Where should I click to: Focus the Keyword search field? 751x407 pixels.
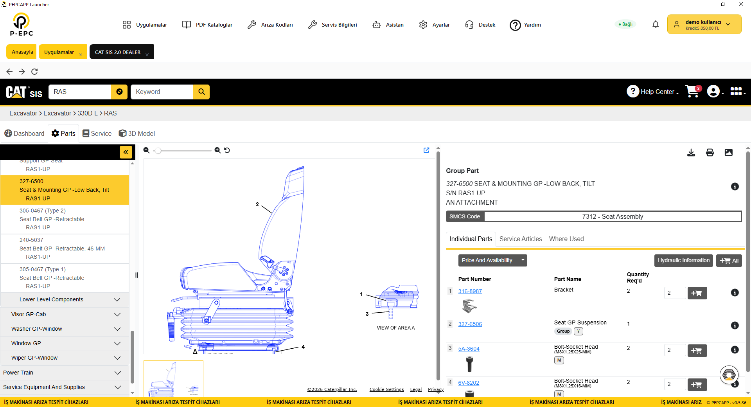(162, 92)
